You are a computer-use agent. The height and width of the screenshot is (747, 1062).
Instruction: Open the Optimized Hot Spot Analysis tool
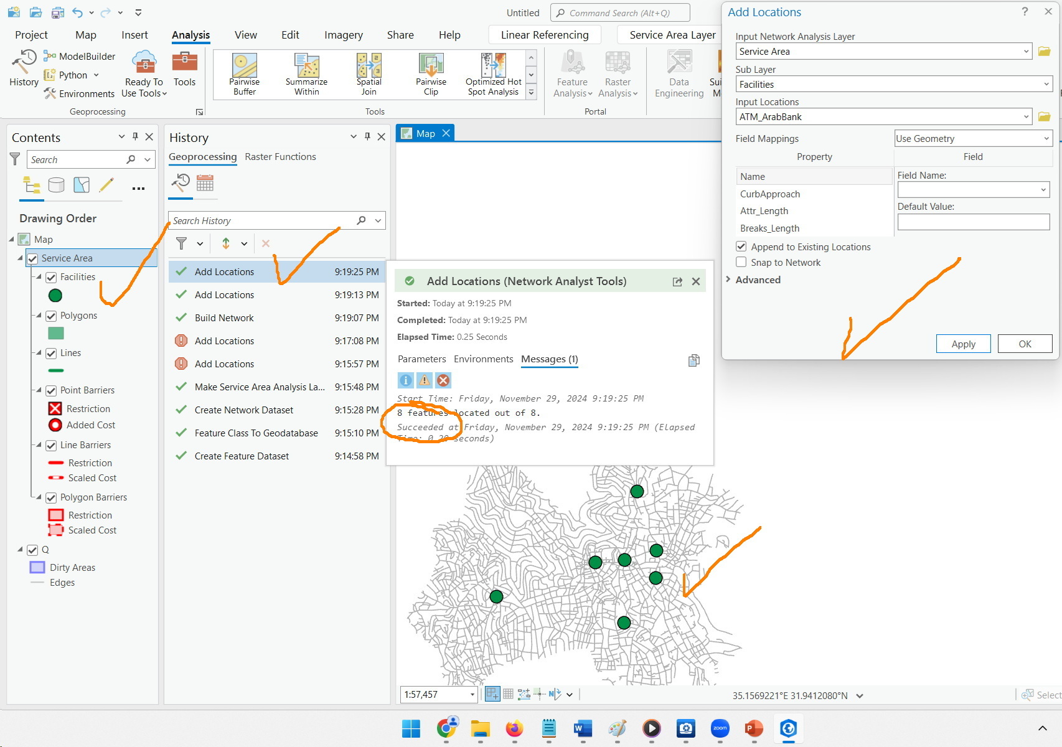[x=492, y=73]
